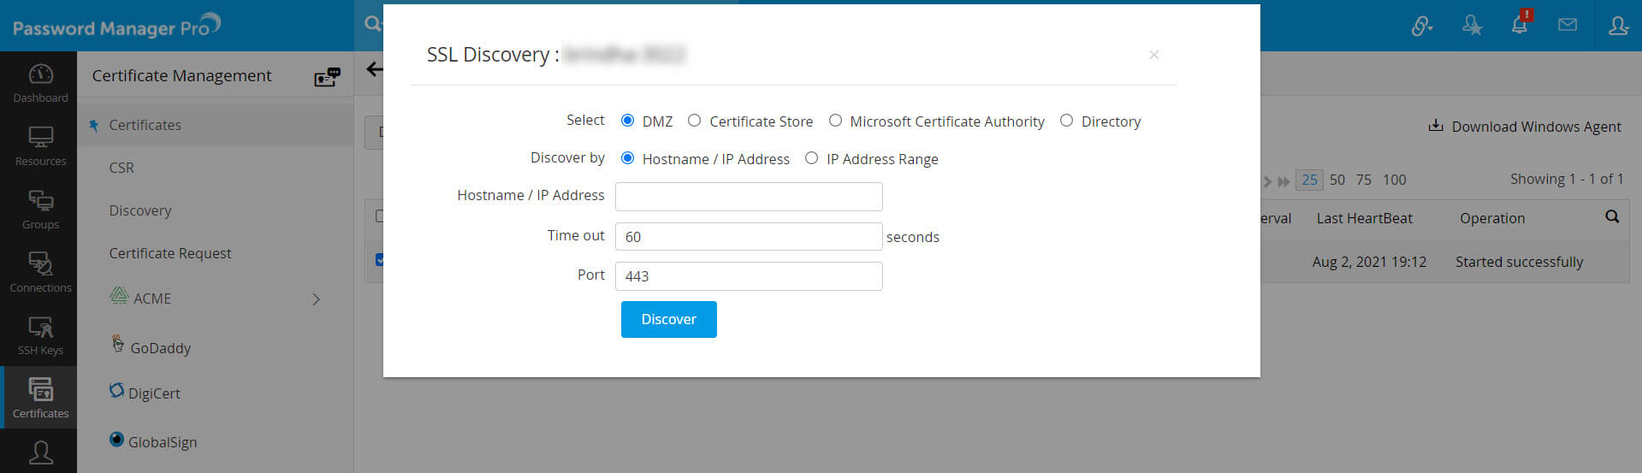This screenshot has height=473, width=1642.
Task: Select the Certificate Store radio button
Action: click(694, 121)
